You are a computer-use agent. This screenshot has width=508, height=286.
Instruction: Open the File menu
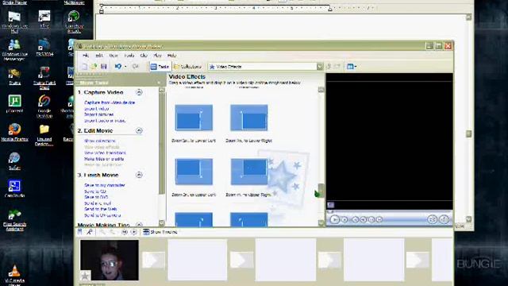click(86, 56)
